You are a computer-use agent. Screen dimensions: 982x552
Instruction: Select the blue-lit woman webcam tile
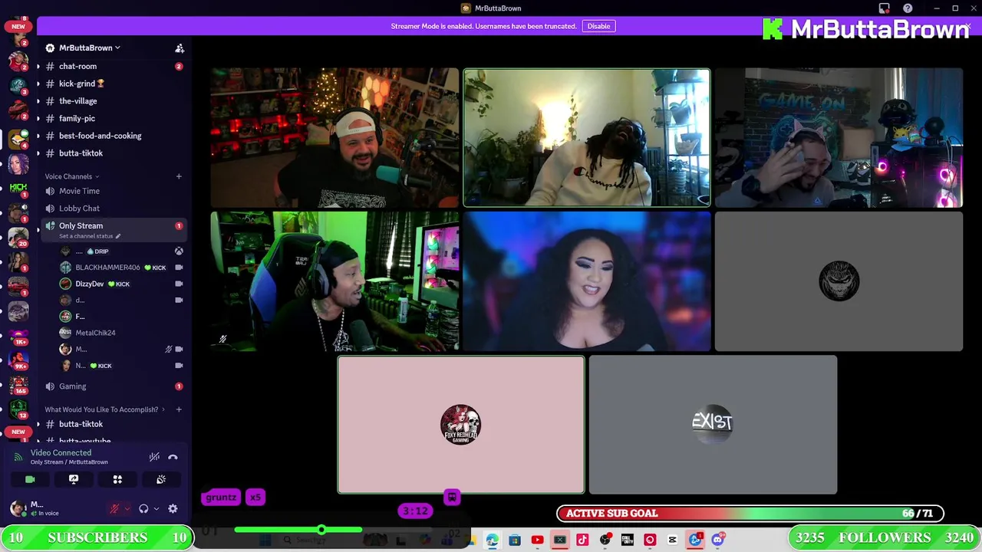tap(587, 281)
